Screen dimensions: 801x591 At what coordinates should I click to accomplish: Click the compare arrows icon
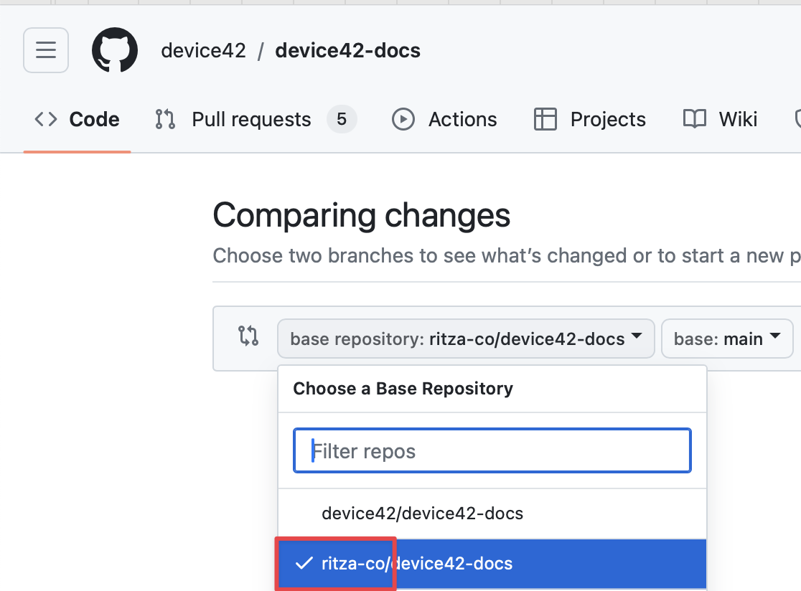(x=248, y=336)
